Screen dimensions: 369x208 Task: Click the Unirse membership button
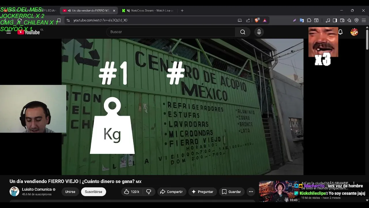70,192
